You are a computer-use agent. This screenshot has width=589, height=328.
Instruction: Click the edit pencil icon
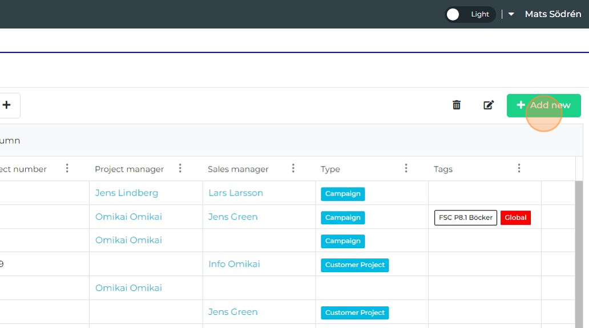489,105
